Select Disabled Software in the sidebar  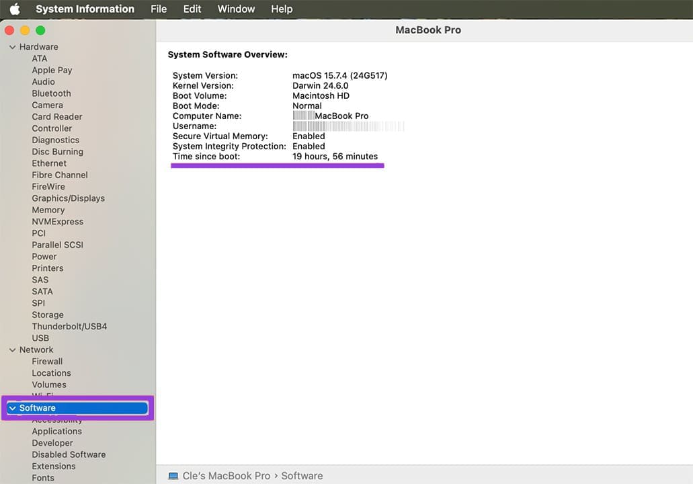click(69, 454)
